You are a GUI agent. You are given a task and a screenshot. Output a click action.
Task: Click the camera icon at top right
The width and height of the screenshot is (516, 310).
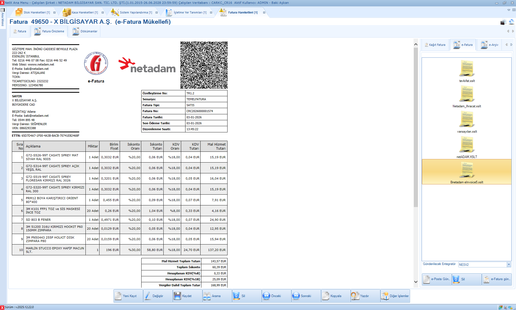click(x=503, y=22)
